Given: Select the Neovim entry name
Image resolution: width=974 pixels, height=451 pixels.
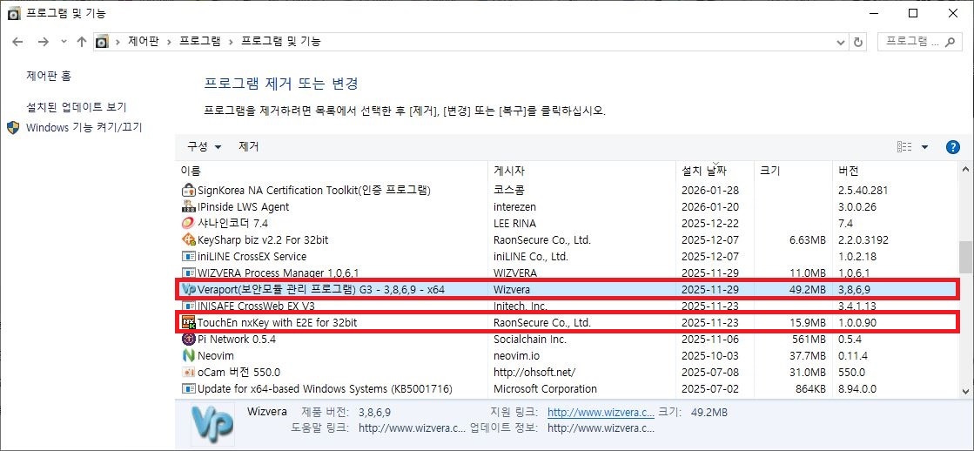Looking at the screenshot, I should (x=215, y=356).
